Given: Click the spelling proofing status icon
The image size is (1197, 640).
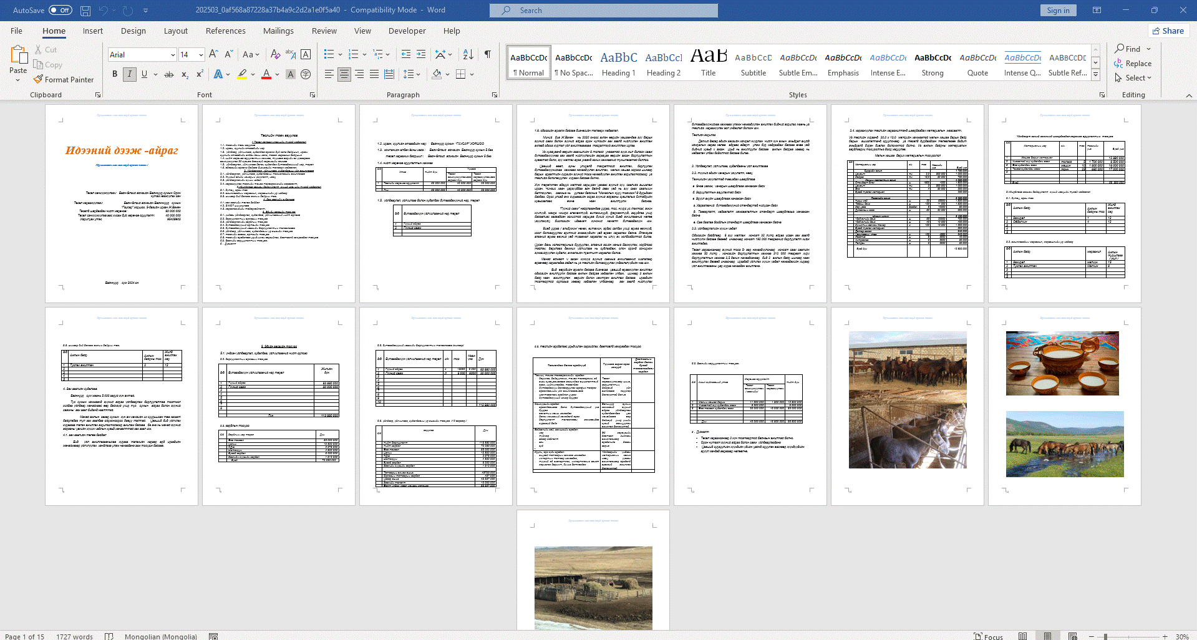Looking at the screenshot, I should (x=109, y=636).
